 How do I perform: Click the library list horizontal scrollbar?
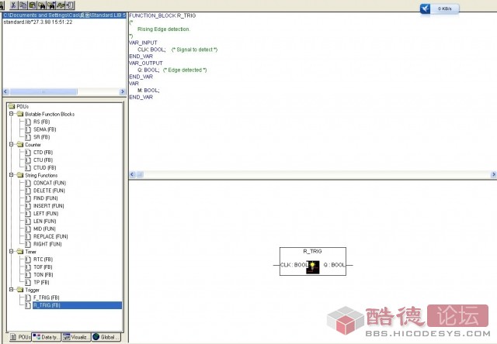62,91
